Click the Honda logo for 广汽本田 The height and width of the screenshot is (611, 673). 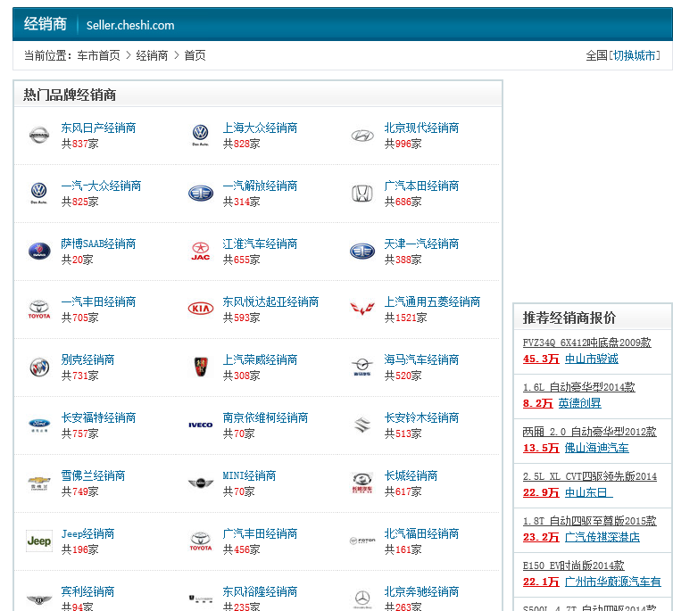coord(362,194)
